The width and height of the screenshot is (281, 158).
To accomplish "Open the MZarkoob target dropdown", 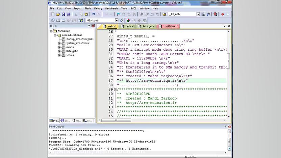I will click(117, 21).
